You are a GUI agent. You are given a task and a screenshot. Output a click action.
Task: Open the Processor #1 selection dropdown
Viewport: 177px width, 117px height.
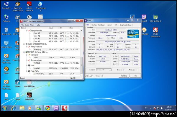104,70
